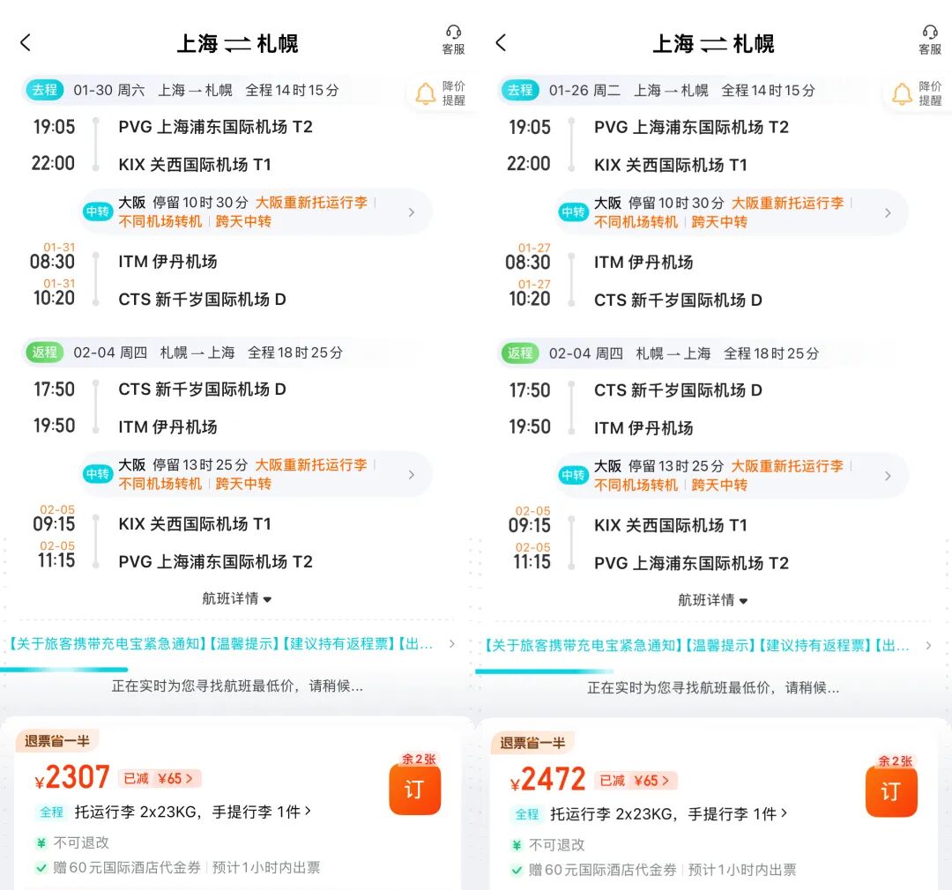Image resolution: width=952 pixels, height=890 pixels.
Task: Tap 去程 badge on 01-26 周二 row
Action: (520, 90)
